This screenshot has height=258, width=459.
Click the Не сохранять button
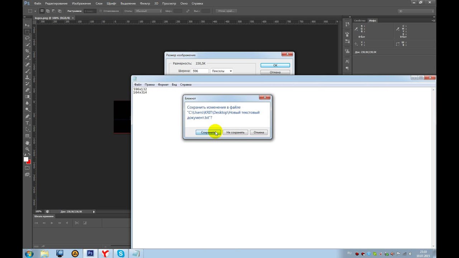click(235, 132)
